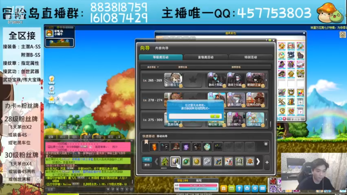This screenshot has height=195, width=347.
Task: Select 联合 chat tab
Action: [111, 137]
